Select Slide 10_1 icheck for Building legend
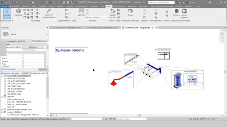The width and height of the screenshot is (227, 127). click(x=19, y=102)
